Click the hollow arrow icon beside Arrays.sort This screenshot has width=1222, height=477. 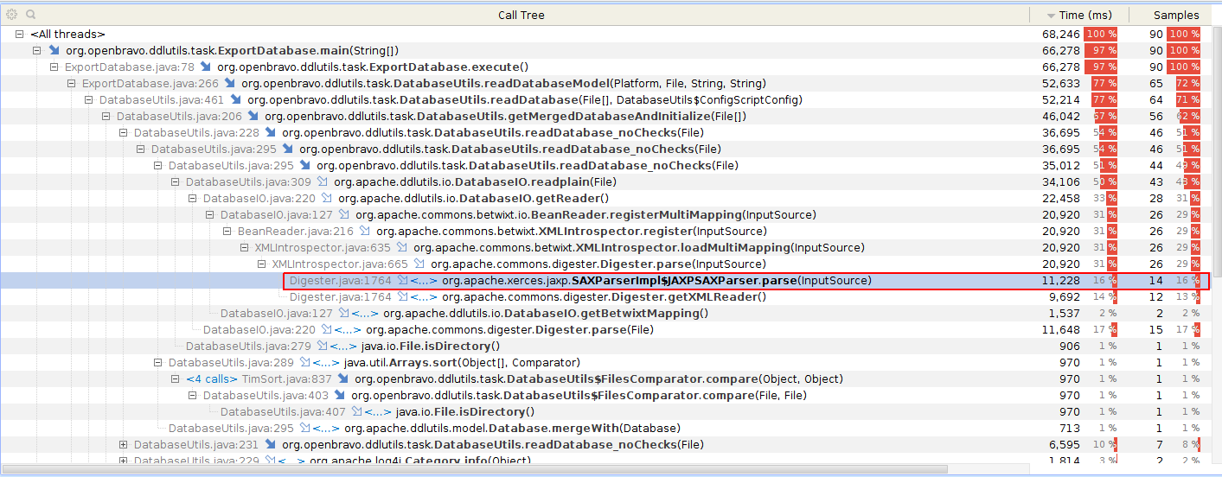305,363
